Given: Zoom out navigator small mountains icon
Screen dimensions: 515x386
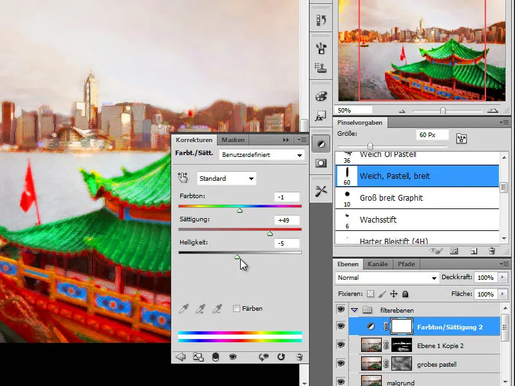Looking at the screenshot, I should click(x=402, y=111).
